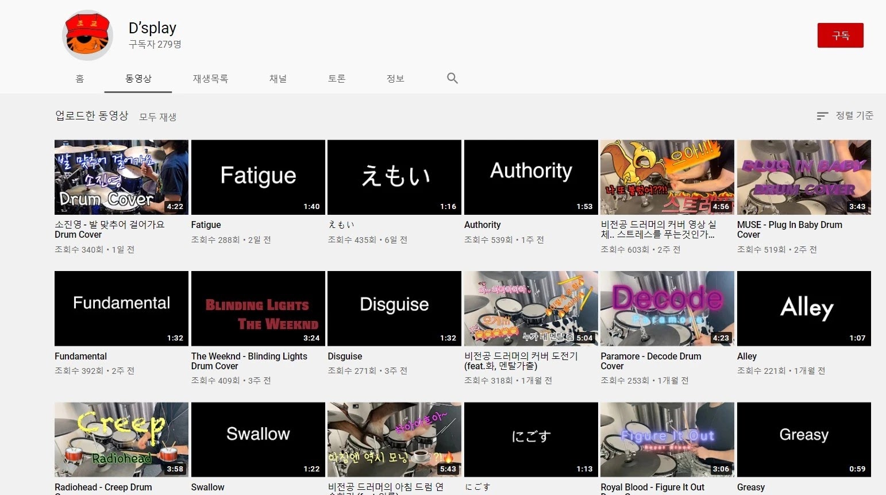Subscribe with the red 구독 button

pos(840,36)
